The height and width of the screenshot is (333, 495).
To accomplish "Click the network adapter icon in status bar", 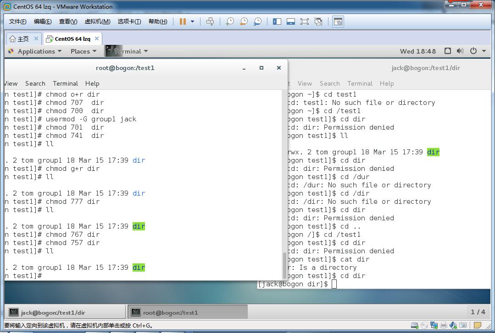I will pos(434,325).
